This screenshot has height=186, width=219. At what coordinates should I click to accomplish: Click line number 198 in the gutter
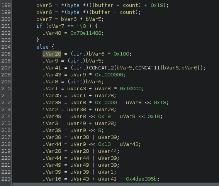6,5
